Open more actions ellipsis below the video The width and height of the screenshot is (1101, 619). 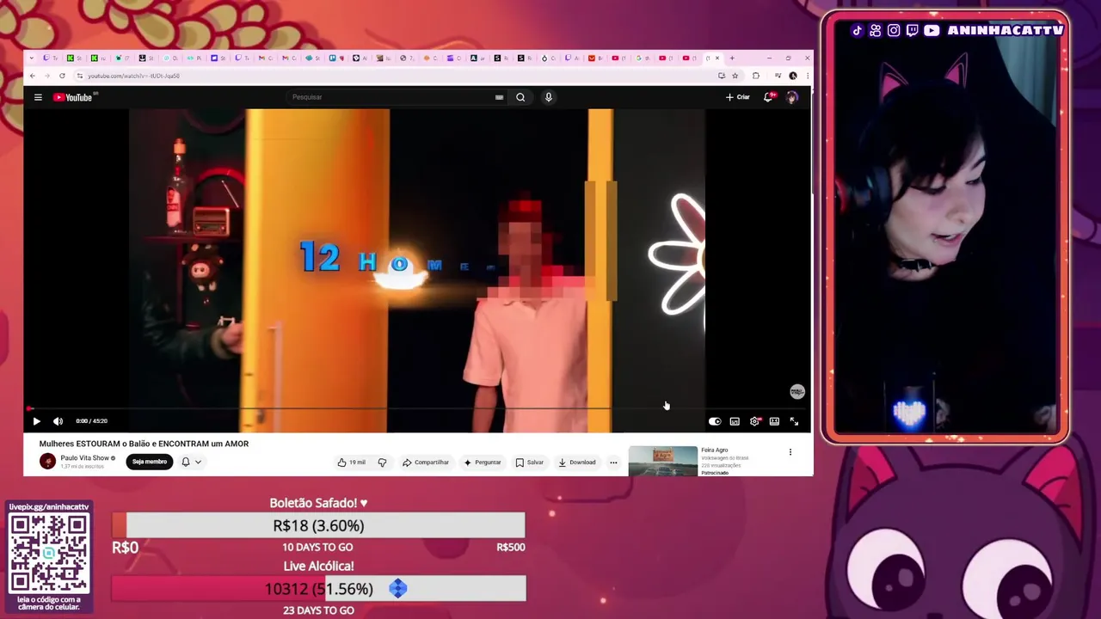coord(613,463)
